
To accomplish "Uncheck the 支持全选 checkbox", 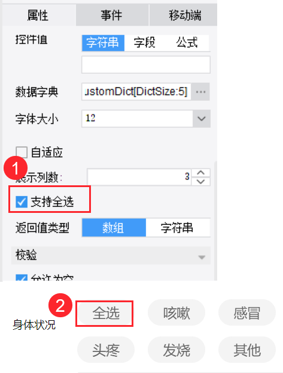I will (x=22, y=201).
